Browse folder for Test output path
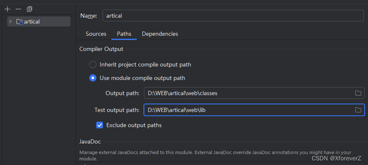368x165 pixels. click(358, 110)
